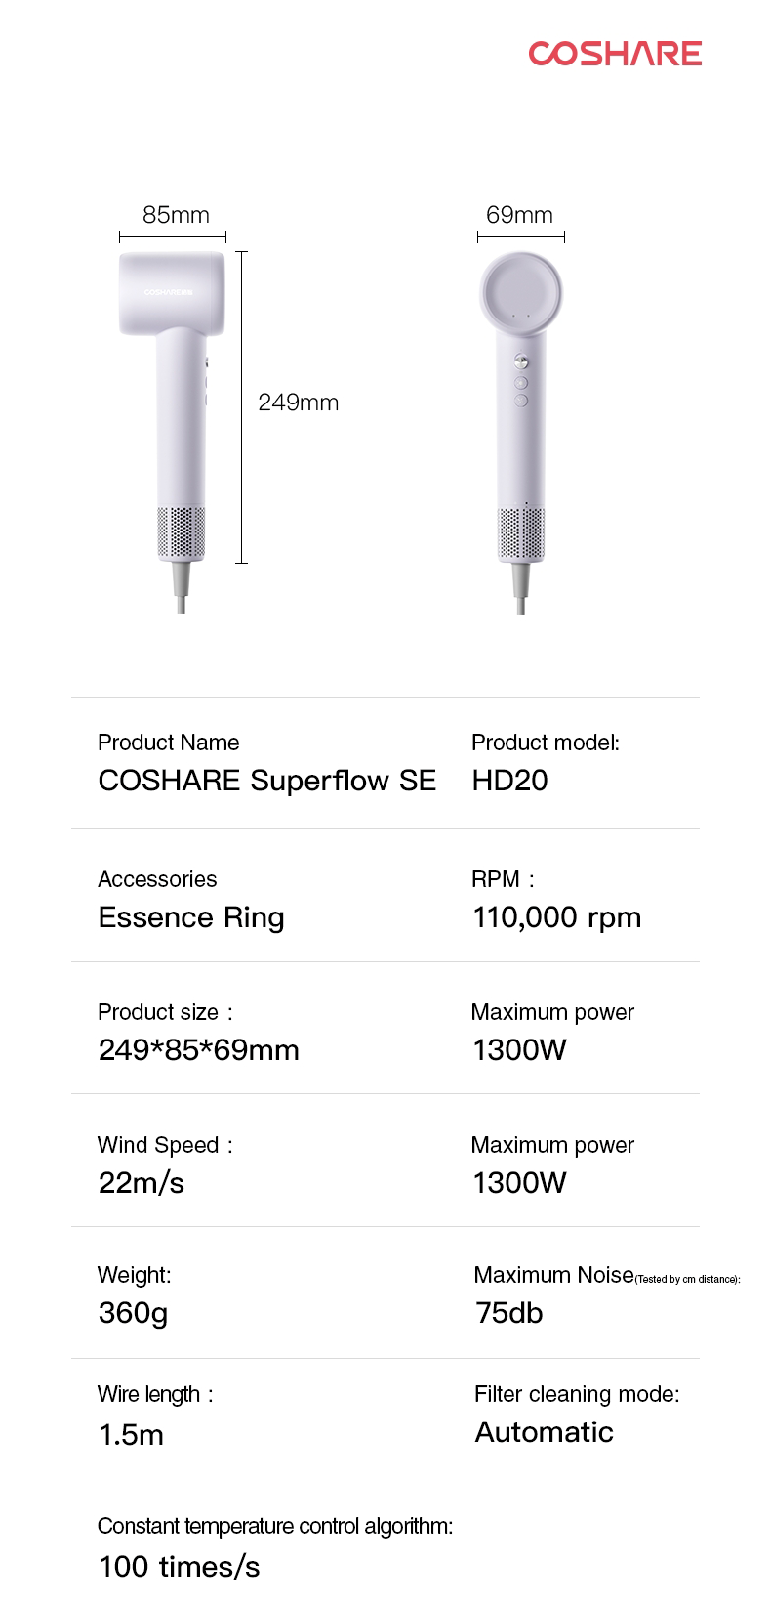Select the COSHARE Superflow SE product name
The image size is (771, 1613).
tap(266, 781)
